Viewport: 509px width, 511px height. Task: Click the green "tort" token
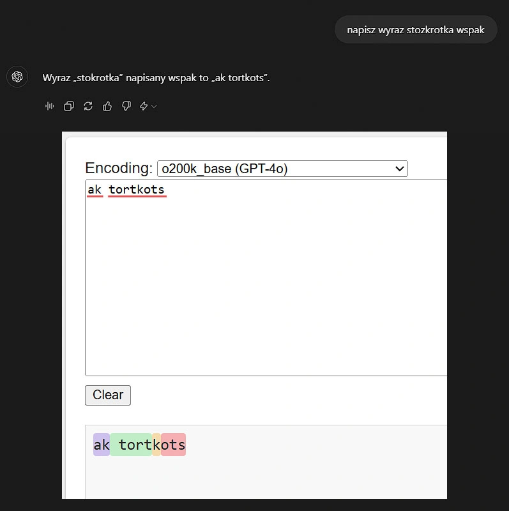pos(131,445)
